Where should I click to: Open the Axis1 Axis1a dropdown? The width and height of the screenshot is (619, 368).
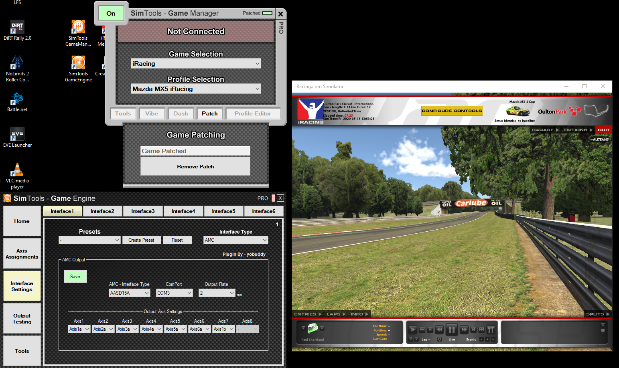click(79, 329)
